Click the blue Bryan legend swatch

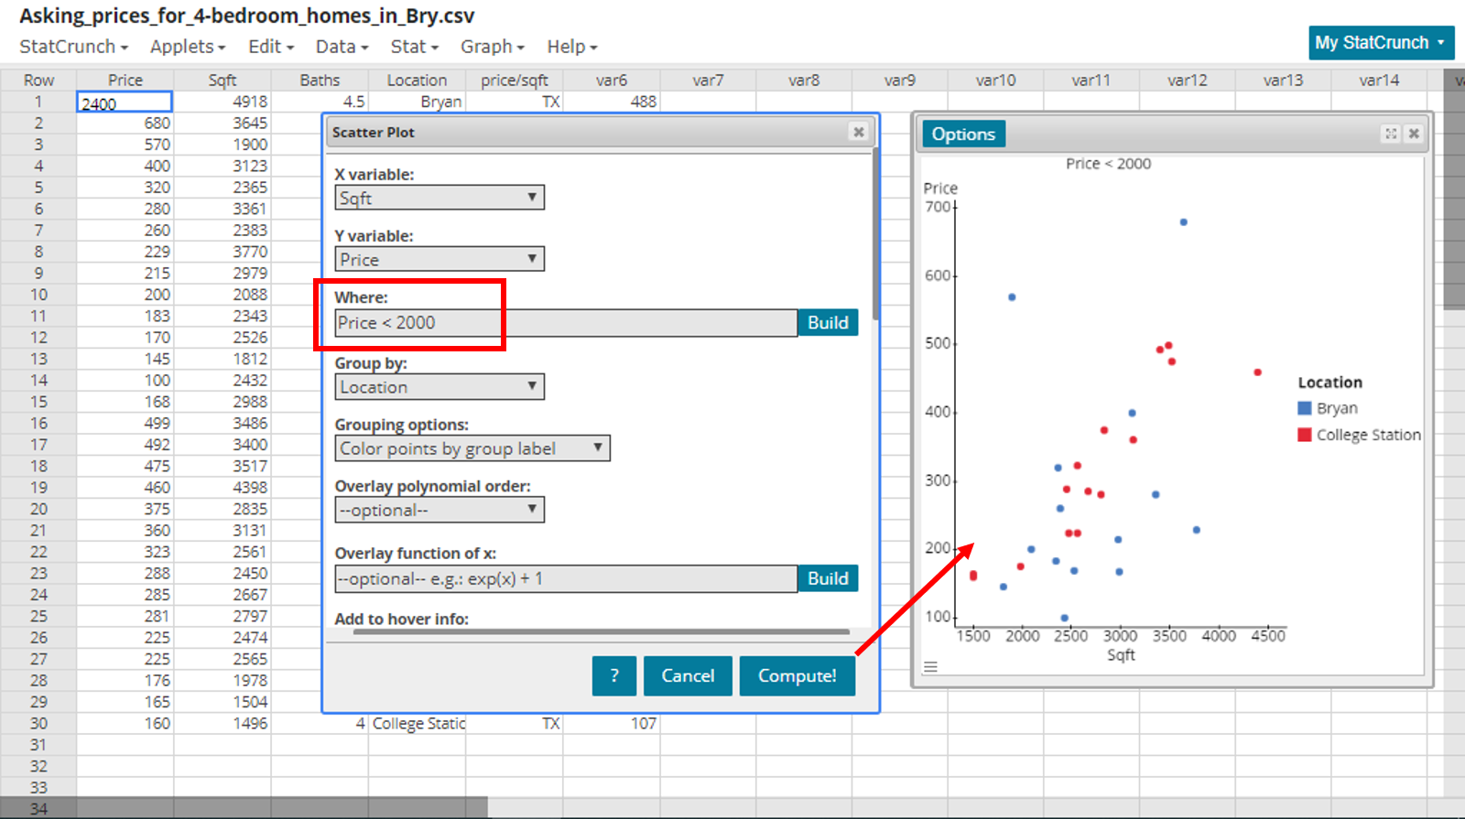click(1305, 408)
